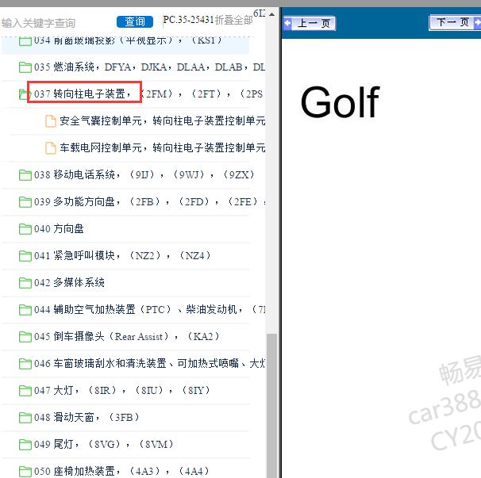The height and width of the screenshot is (478, 481).
Task: Expand folder icon of 039 多功能方向盘
Action: 25,202
